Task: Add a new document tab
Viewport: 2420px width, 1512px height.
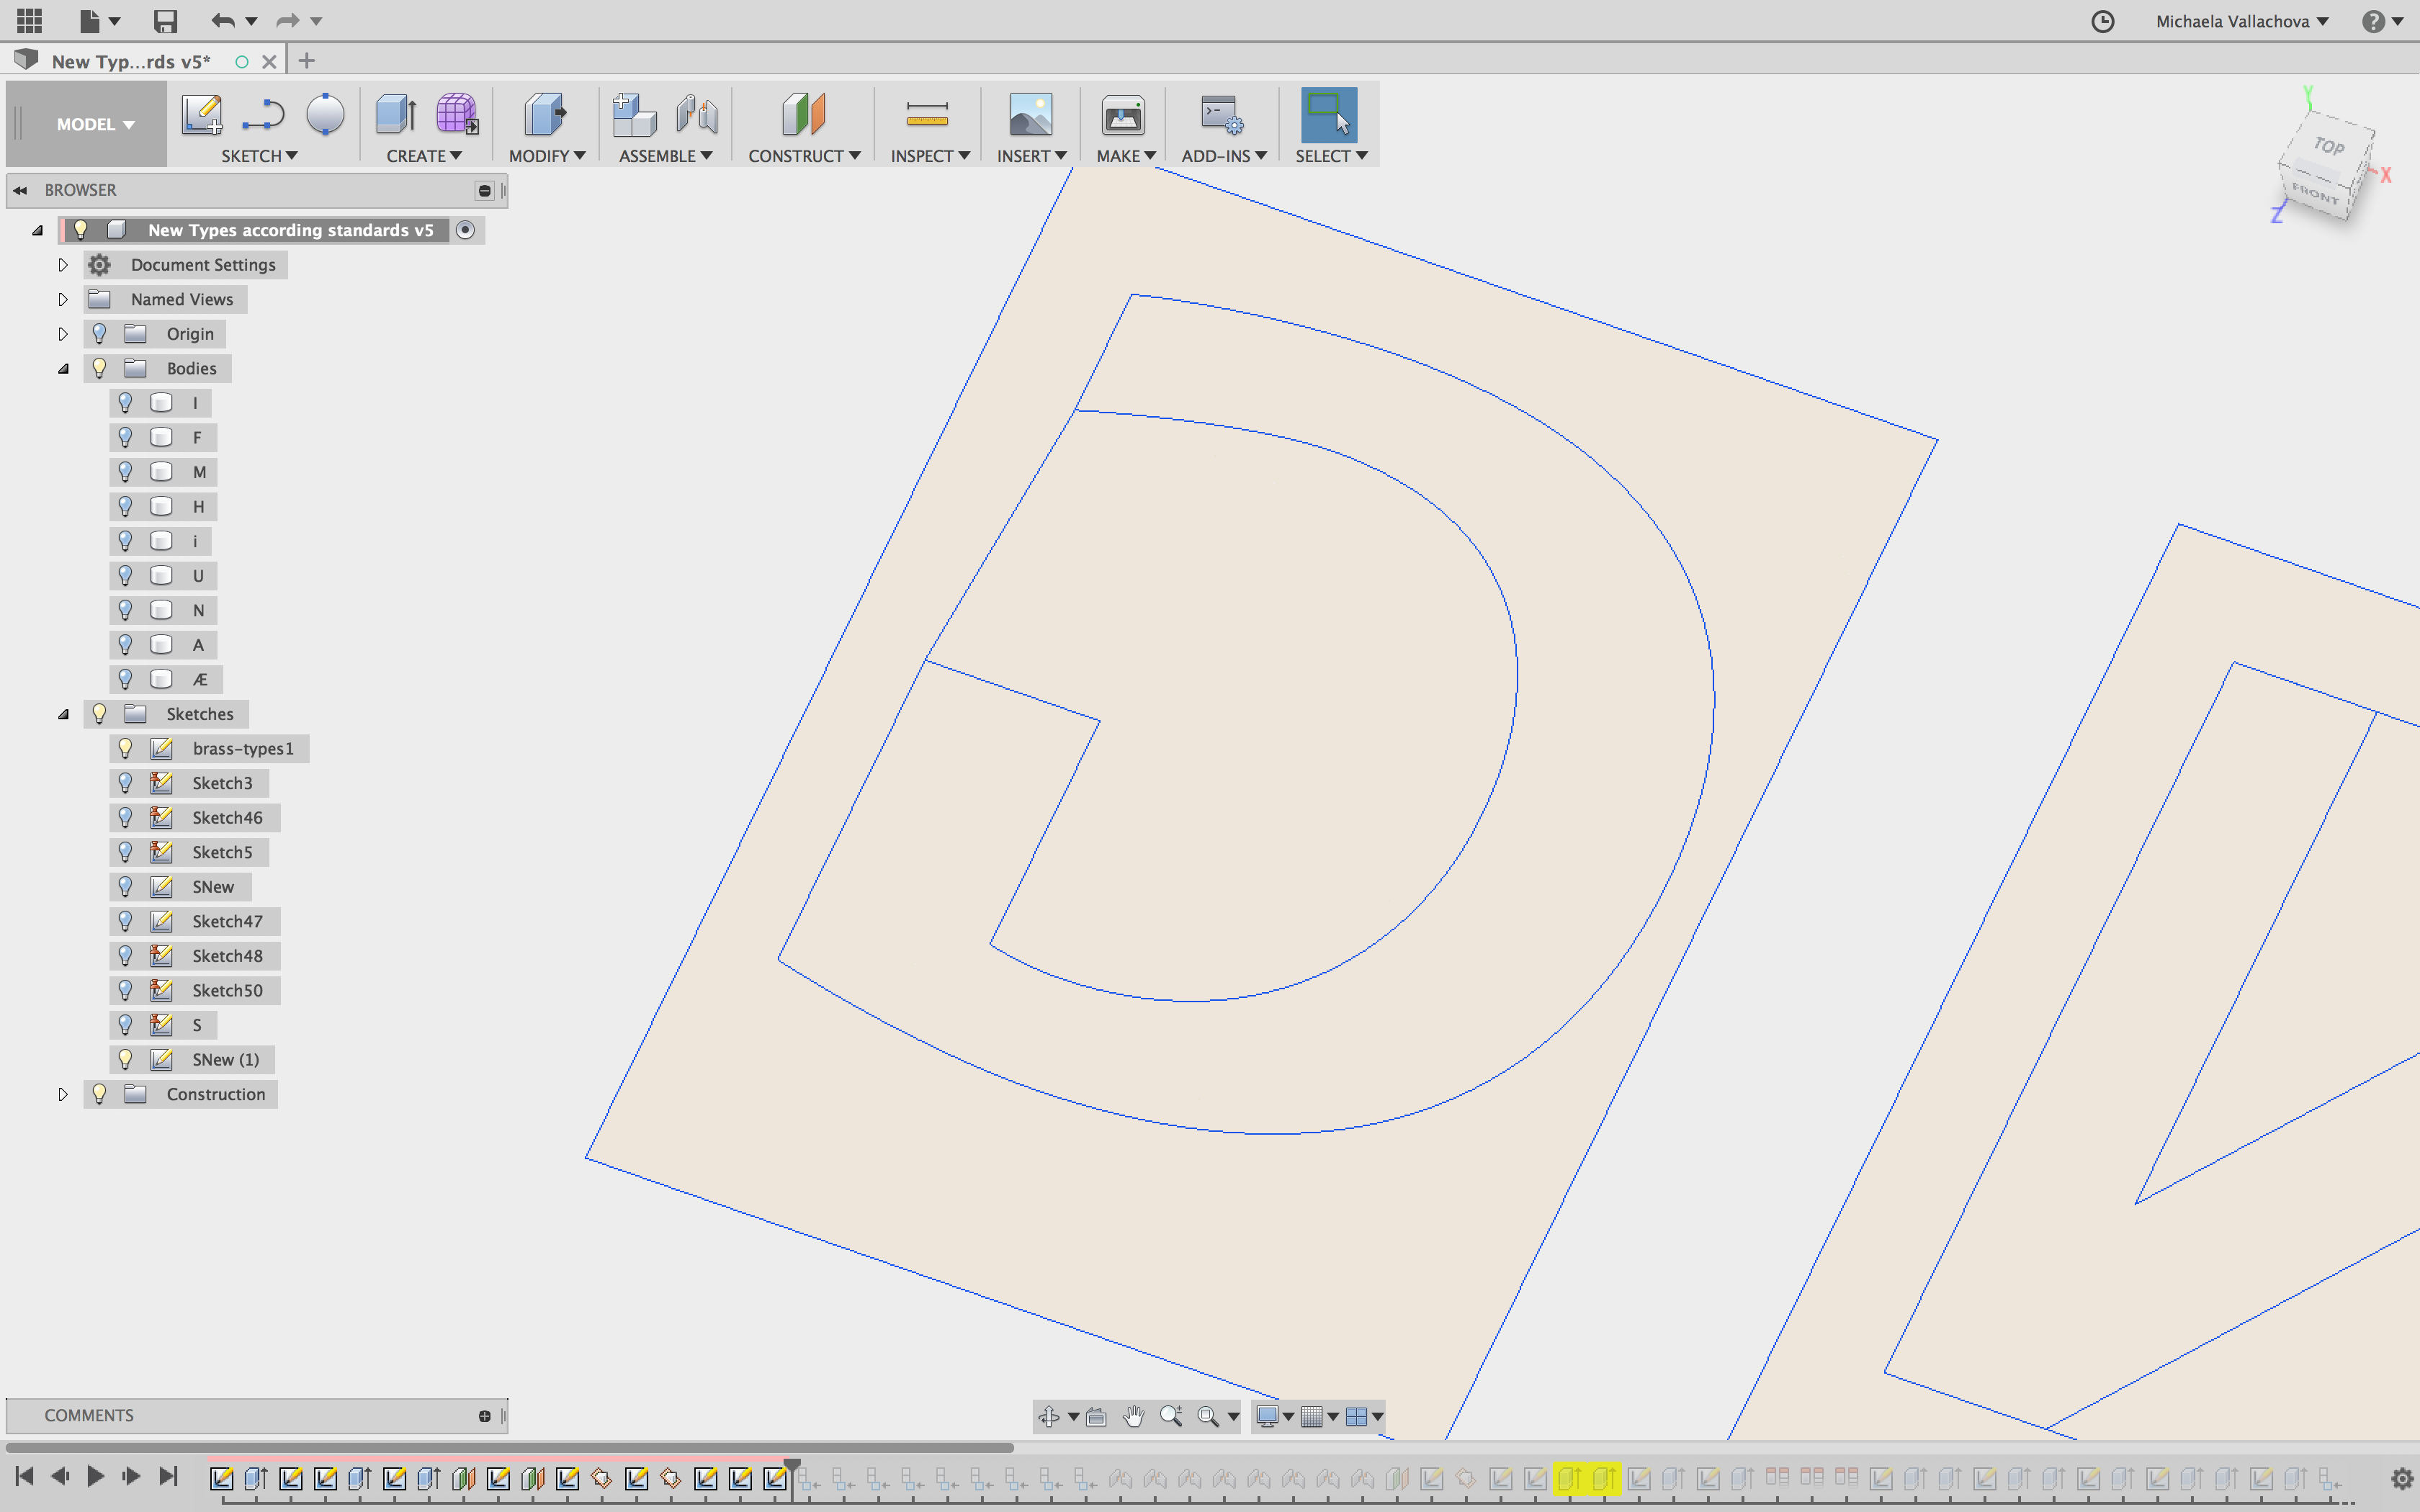Action: [307, 61]
